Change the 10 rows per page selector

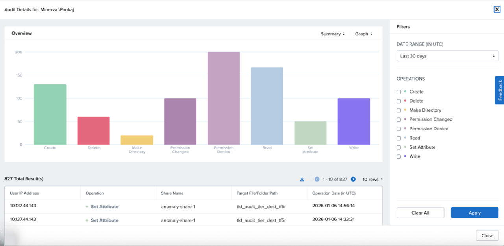tap(372, 180)
